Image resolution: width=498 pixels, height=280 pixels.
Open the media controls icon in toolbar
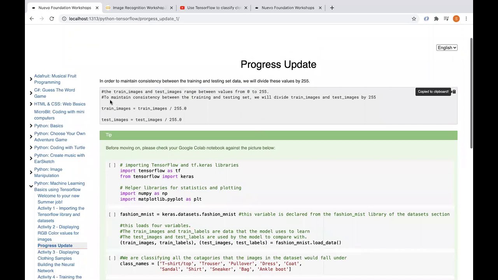click(446, 19)
